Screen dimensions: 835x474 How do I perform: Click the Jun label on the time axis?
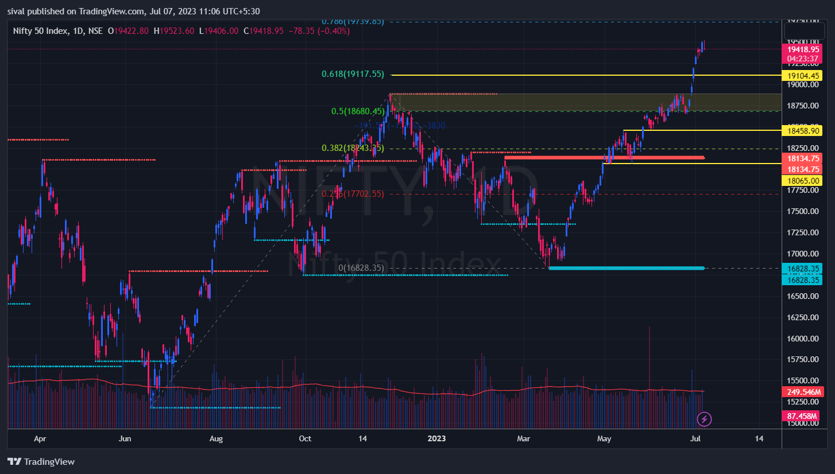coord(125,439)
